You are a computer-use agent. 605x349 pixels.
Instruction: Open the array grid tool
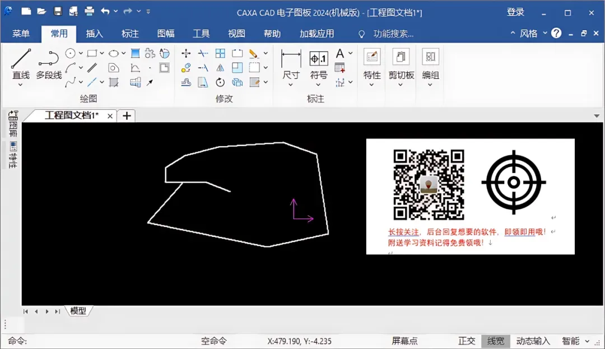pos(220,53)
